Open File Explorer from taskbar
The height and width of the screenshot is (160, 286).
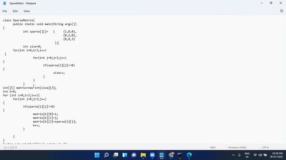pos(143,155)
